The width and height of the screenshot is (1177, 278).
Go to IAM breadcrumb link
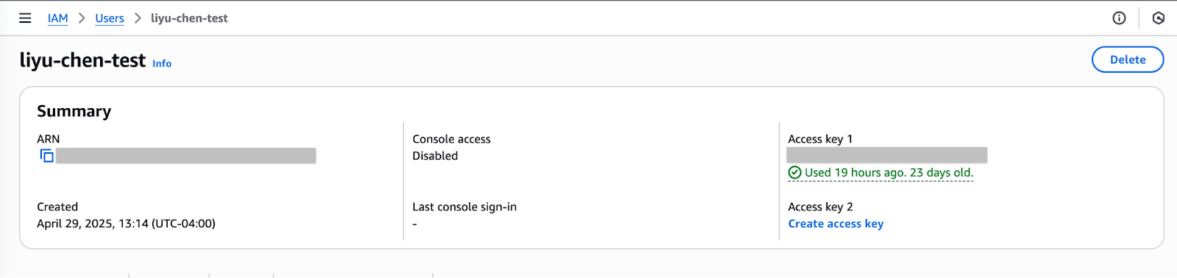pos(57,18)
